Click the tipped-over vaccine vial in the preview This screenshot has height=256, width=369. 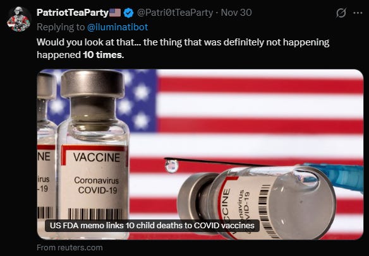click(257, 203)
